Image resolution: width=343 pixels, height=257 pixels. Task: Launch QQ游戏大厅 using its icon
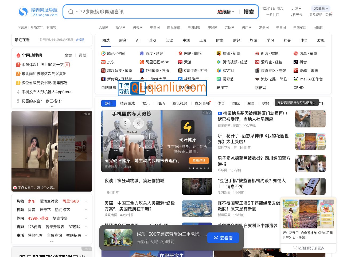141,79
